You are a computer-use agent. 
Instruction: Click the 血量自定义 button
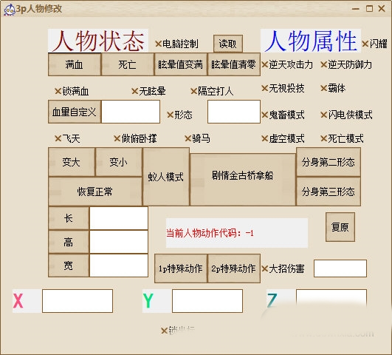[75, 112]
